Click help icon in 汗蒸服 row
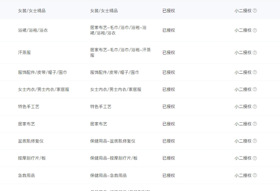This screenshot has width=280, height=191. point(255,52)
